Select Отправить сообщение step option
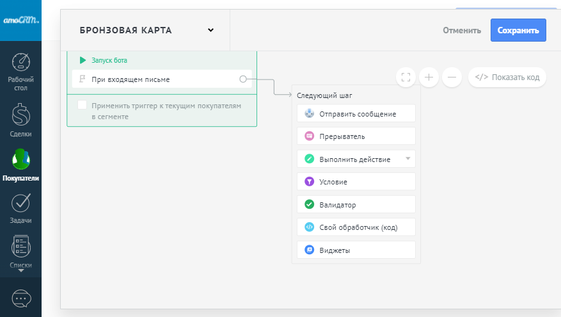This screenshot has width=561, height=317. pyautogui.click(x=356, y=114)
